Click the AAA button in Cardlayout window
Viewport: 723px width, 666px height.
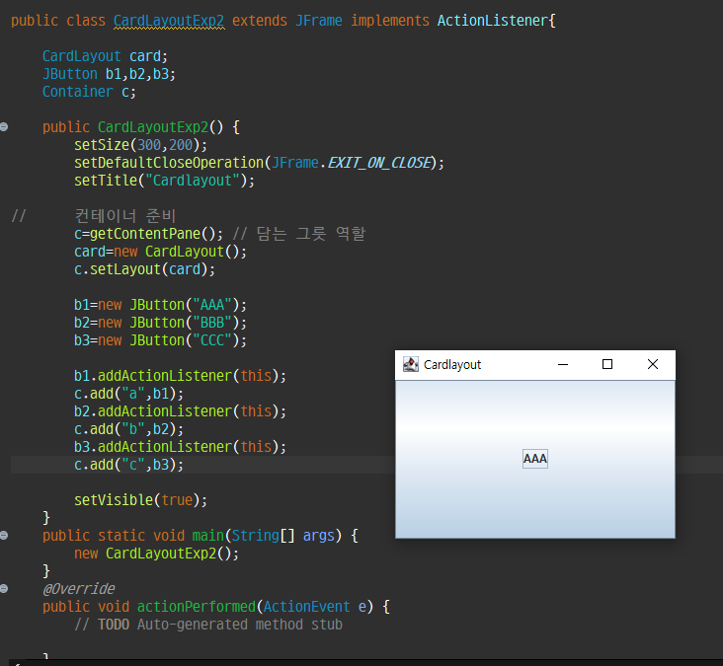535,459
